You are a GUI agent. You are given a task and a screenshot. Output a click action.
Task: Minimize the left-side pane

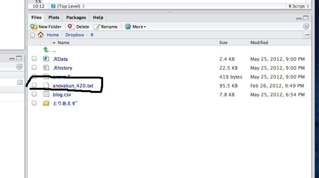point(12,59)
